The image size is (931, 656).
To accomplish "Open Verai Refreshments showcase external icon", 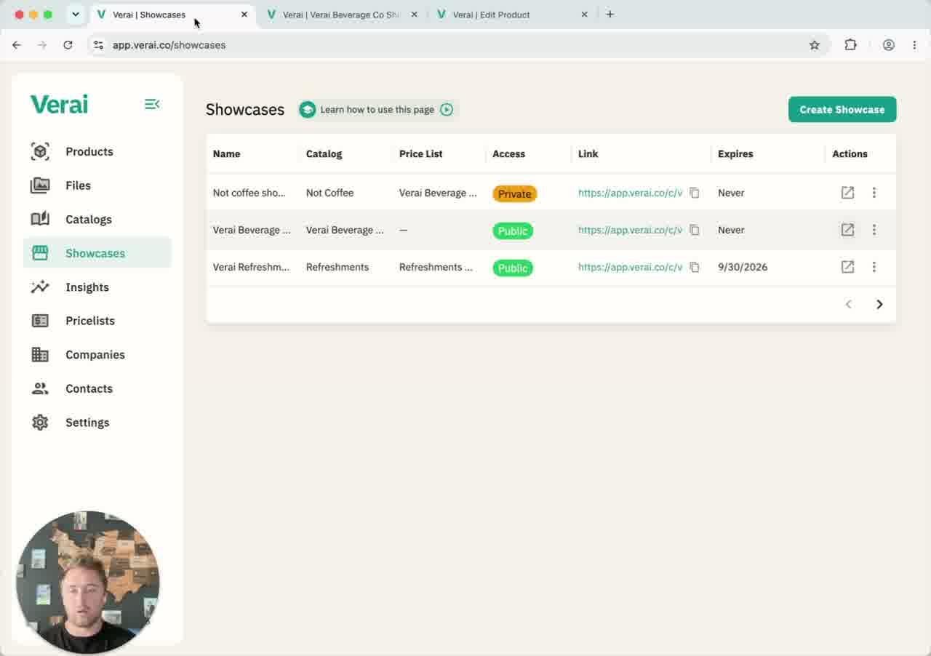I will pyautogui.click(x=847, y=267).
